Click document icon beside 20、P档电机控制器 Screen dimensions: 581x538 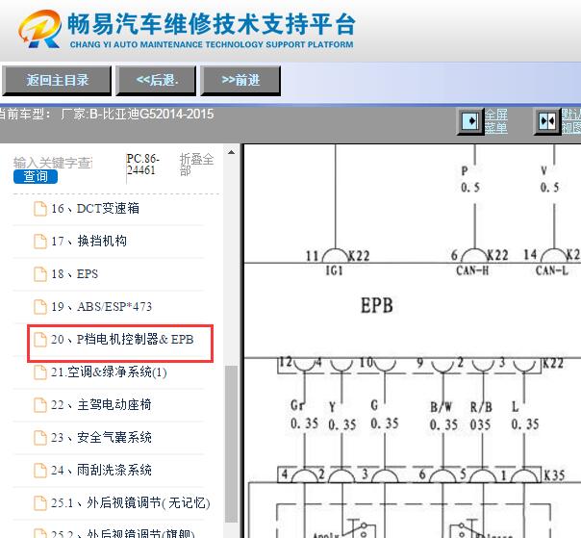pyautogui.click(x=40, y=340)
